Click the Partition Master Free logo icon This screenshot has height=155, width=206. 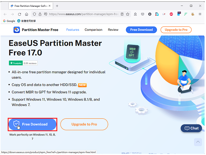click(17, 30)
